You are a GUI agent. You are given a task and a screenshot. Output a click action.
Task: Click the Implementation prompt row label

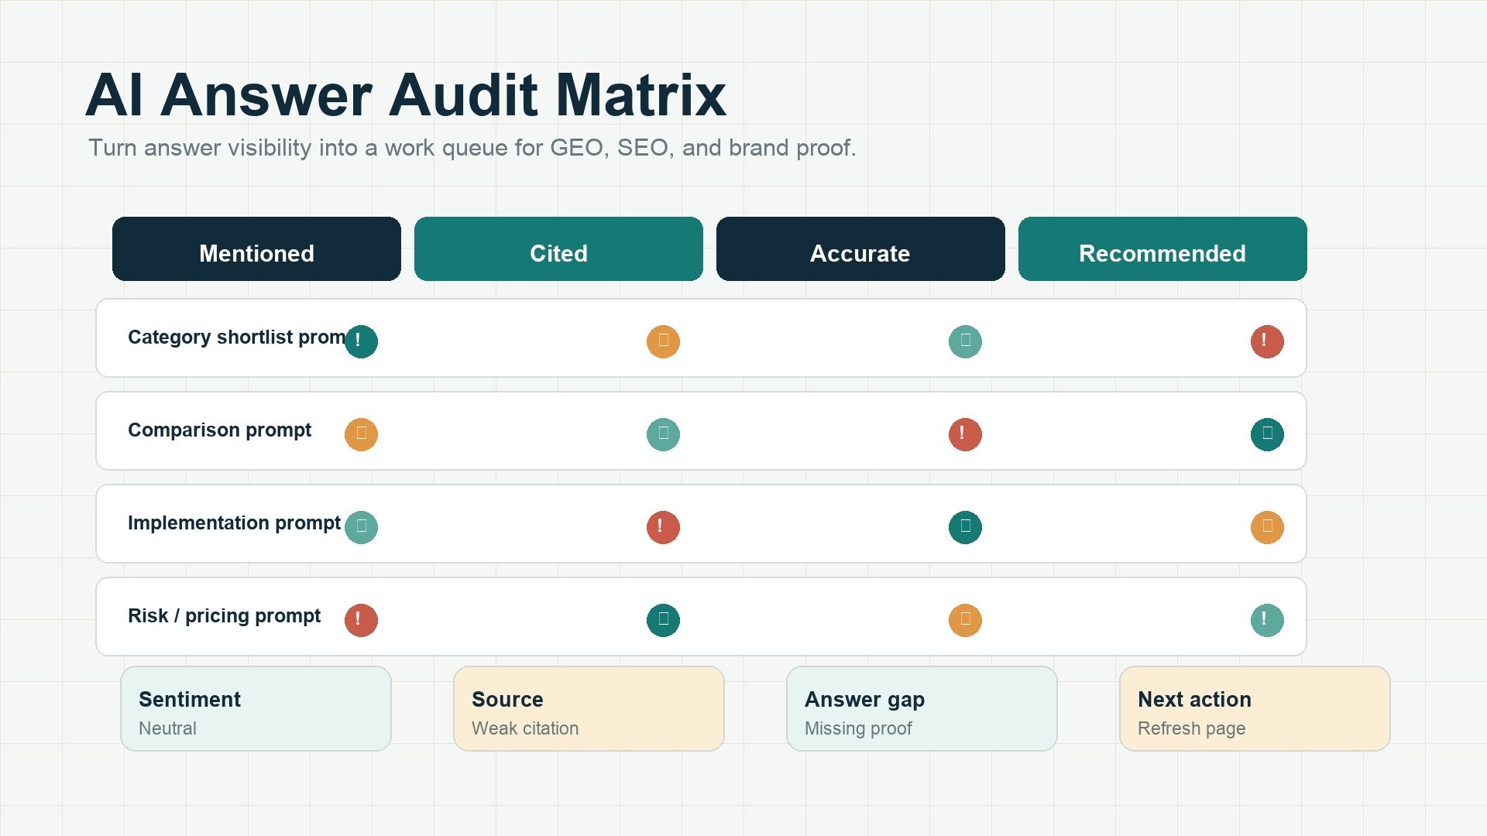coord(234,523)
